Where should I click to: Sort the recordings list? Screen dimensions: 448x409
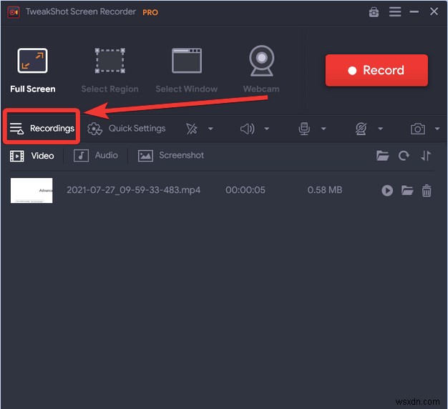click(x=426, y=156)
